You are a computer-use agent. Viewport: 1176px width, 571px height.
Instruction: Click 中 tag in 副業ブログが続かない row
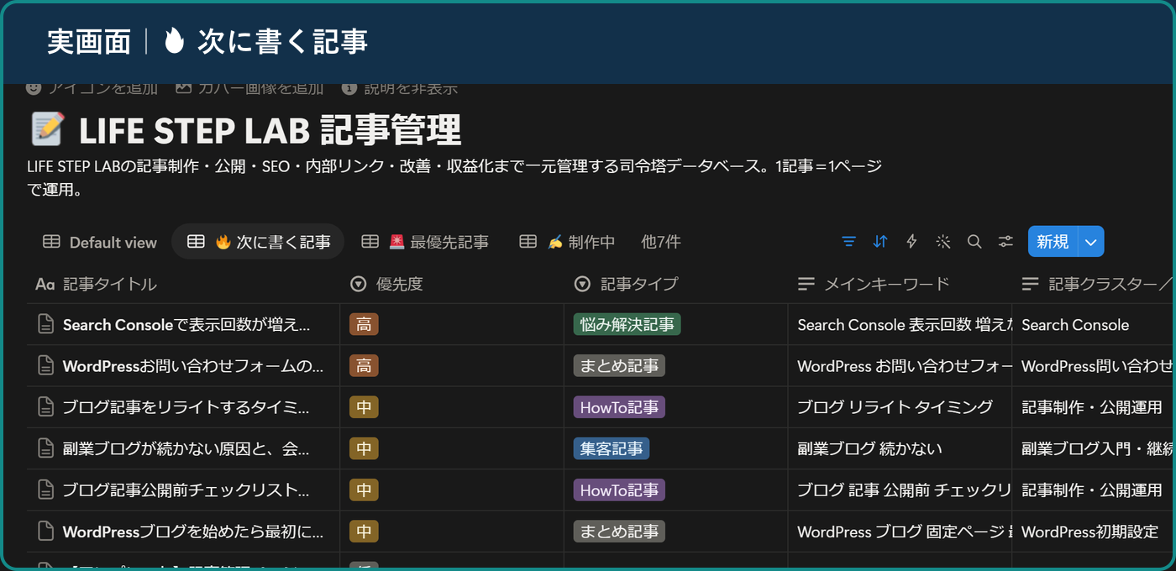[x=364, y=449]
